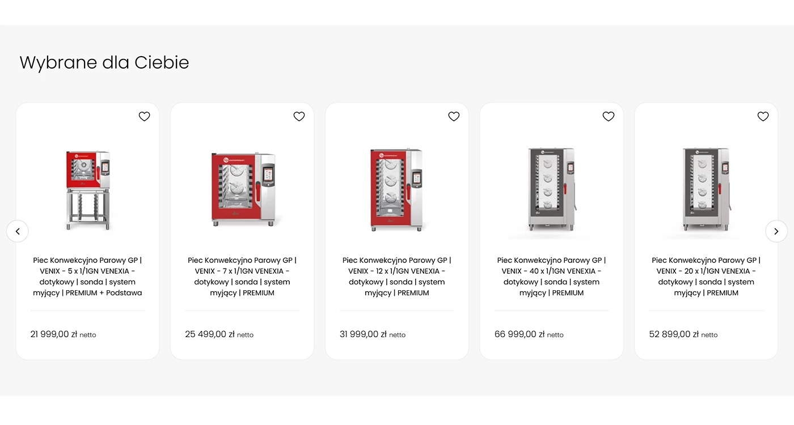Like the VENIX 20 x 1/1GN oven

(x=763, y=116)
